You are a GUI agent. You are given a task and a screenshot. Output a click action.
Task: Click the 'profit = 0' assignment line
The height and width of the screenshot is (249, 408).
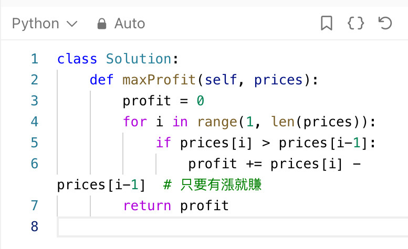click(163, 101)
